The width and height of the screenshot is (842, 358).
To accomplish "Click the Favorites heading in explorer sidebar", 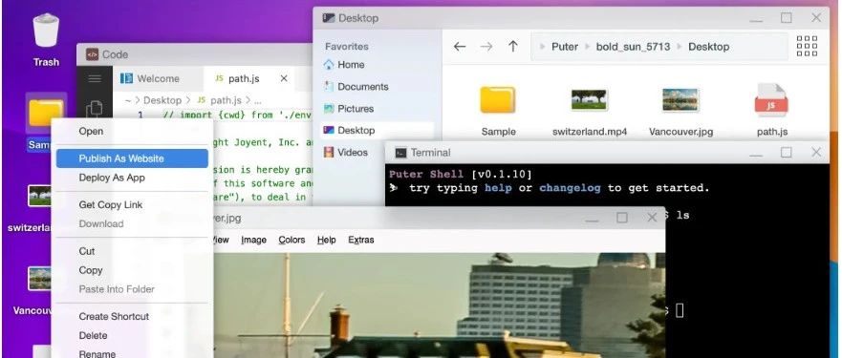I will (347, 47).
